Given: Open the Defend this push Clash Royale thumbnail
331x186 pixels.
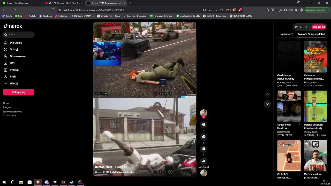Looking at the screenshot, I should 315,106.
